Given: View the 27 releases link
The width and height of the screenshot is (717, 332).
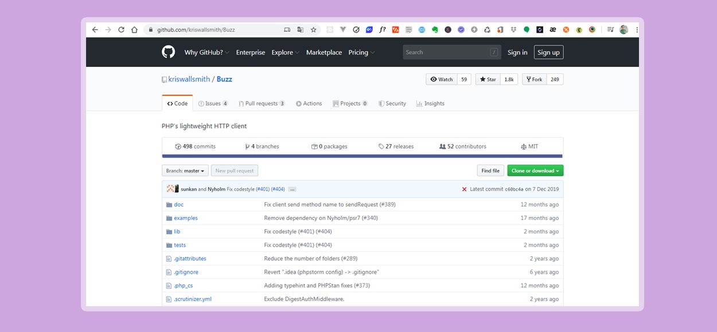Looking at the screenshot, I should point(396,147).
